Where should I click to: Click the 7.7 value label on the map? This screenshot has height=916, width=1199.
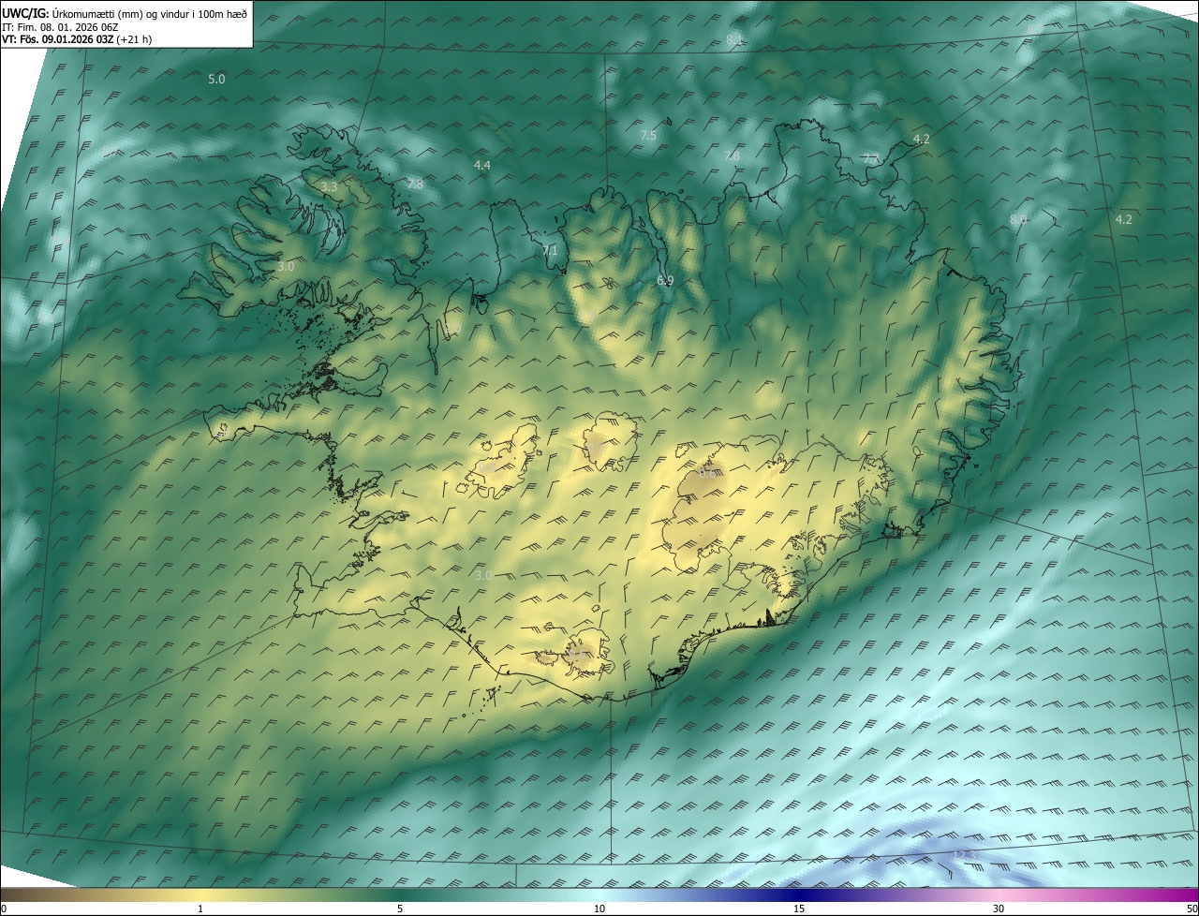(x=871, y=159)
